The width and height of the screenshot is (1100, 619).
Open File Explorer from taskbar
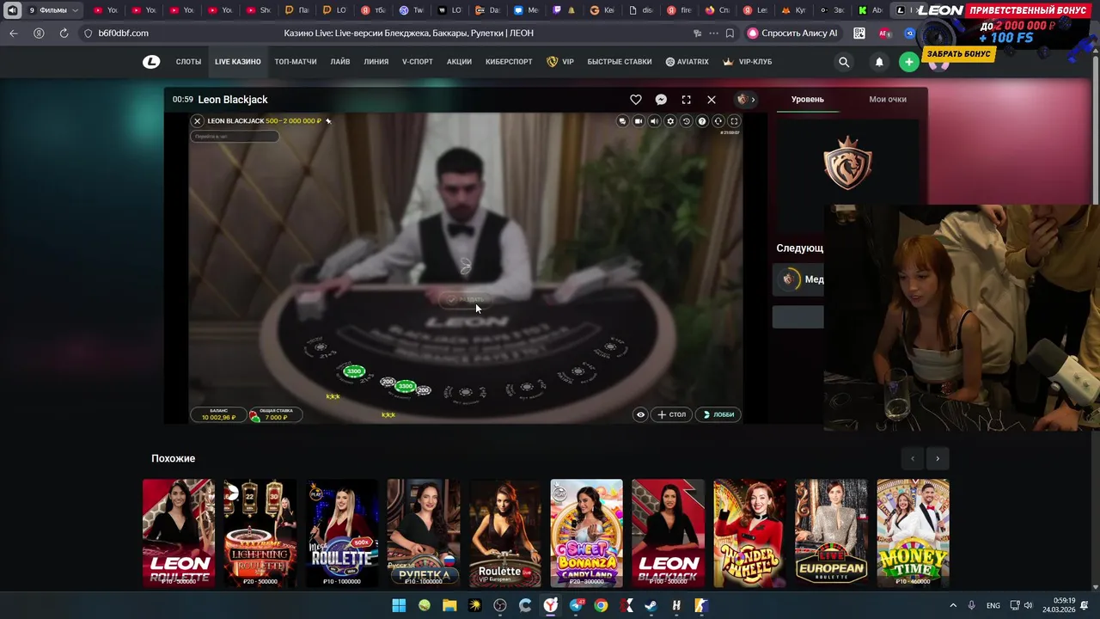coord(449,605)
